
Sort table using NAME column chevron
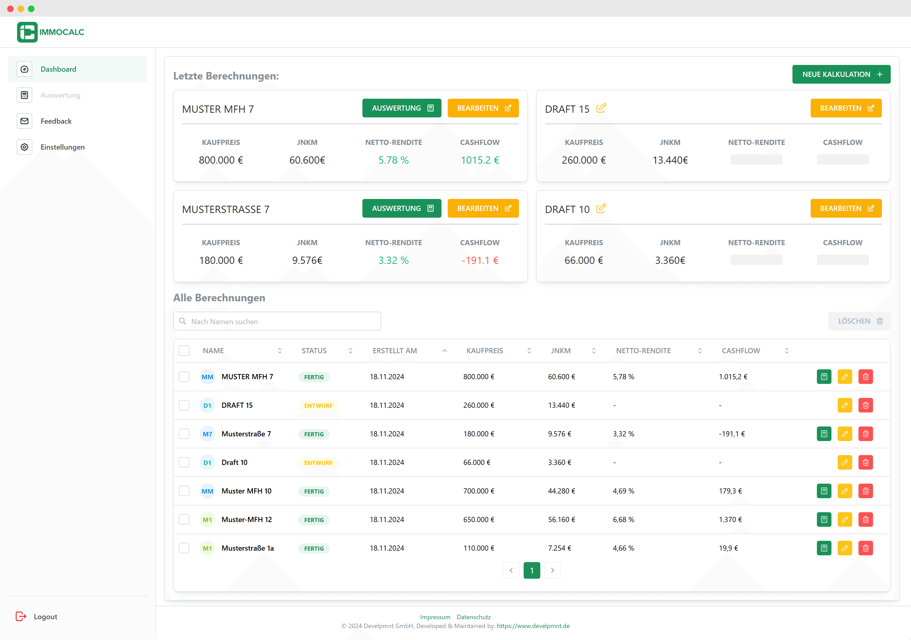pos(280,351)
